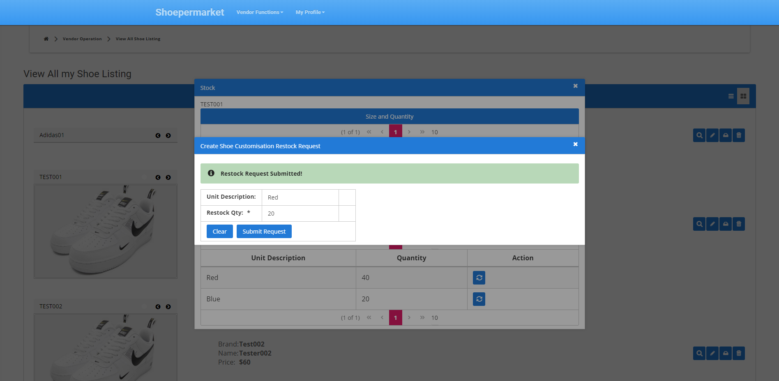This screenshot has height=381, width=779.
Task: Click previous image arrow for TEST001
Action: [158, 177]
